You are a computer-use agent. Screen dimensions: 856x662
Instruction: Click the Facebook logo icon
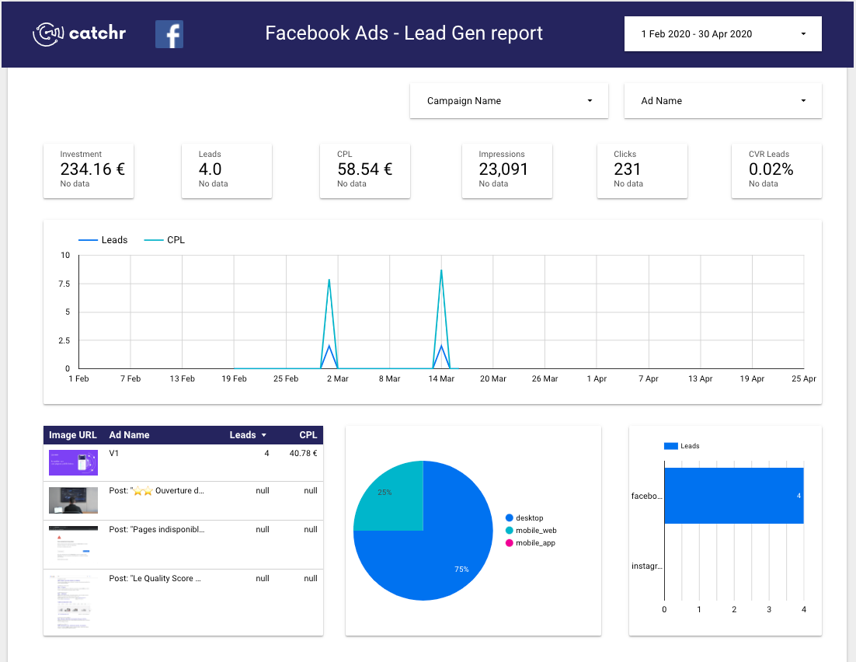(169, 34)
